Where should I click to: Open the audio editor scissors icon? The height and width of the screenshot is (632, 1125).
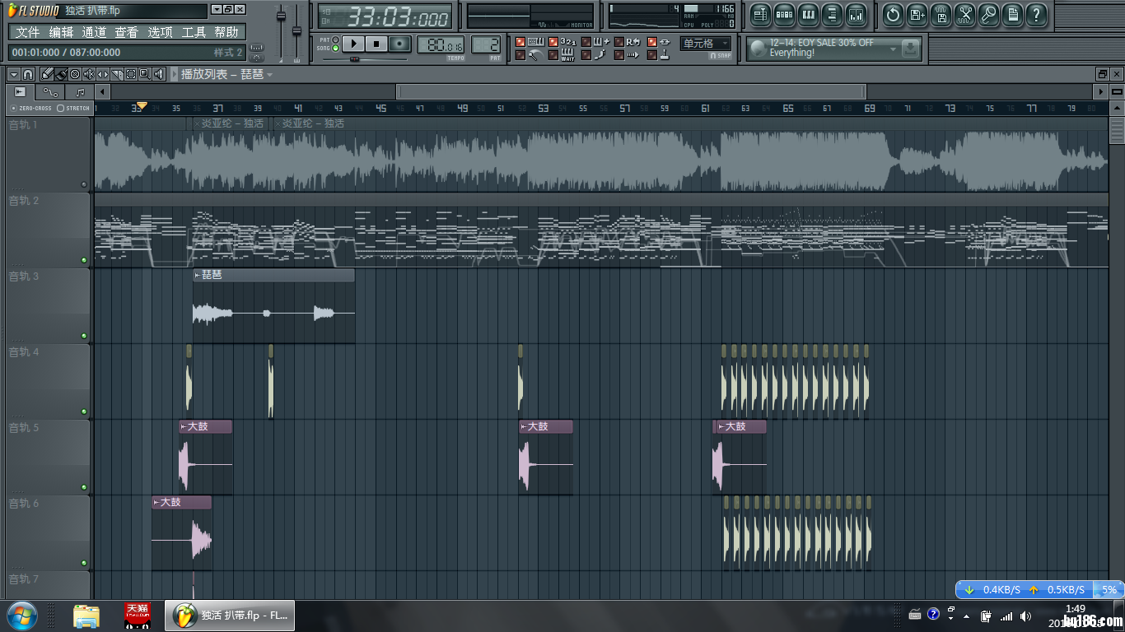pyautogui.click(x=964, y=15)
